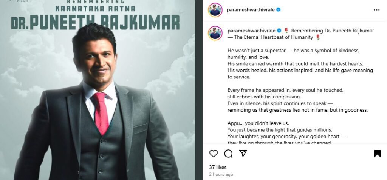This screenshot has width=387, height=180.
Task: Share the post via paper plane icon
Action: pos(243,154)
